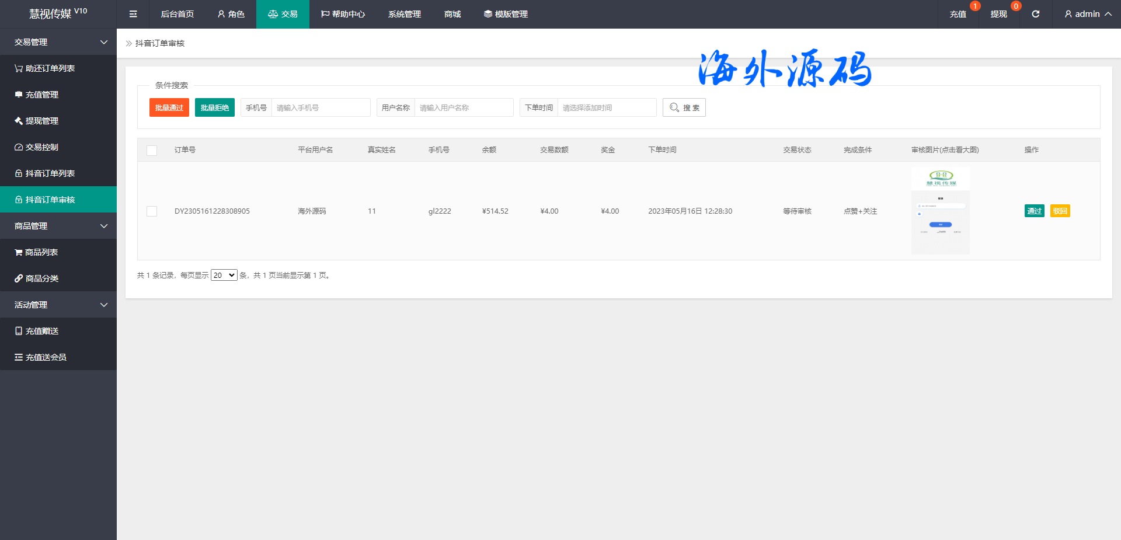Image resolution: width=1121 pixels, height=540 pixels.
Task: Click the 手机号 search input field
Action: pyautogui.click(x=320, y=107)
